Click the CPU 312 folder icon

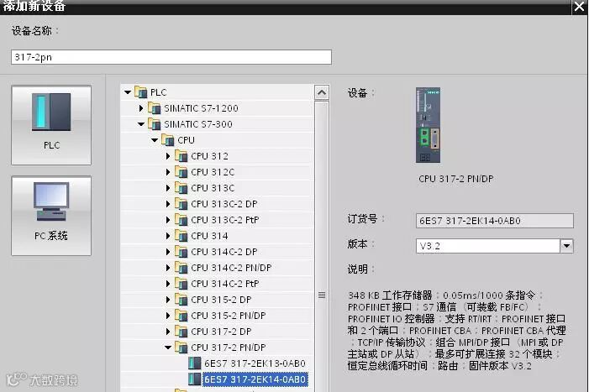(x=181, y=155)
